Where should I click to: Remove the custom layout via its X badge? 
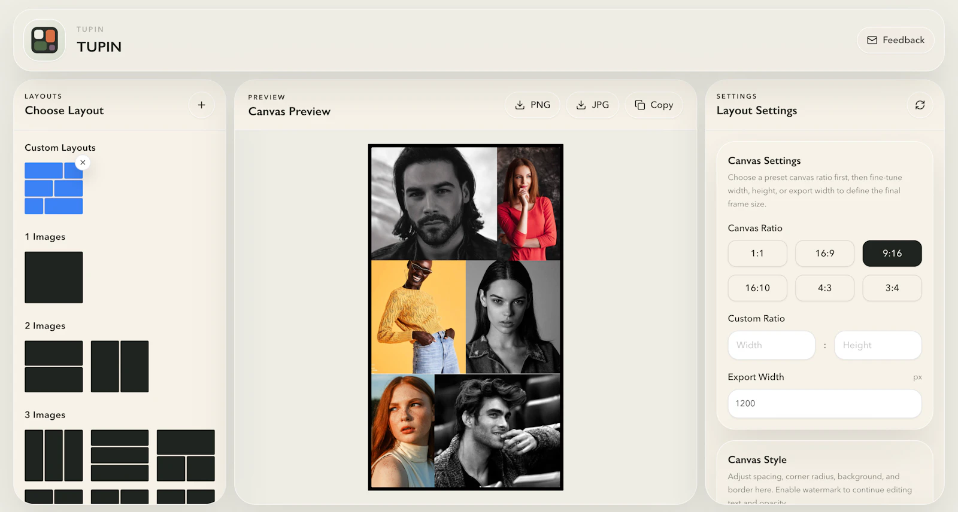coord(83,162)
